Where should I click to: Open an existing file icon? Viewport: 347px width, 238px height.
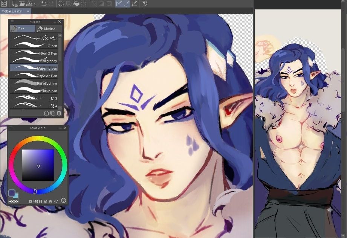pos(22,3)
